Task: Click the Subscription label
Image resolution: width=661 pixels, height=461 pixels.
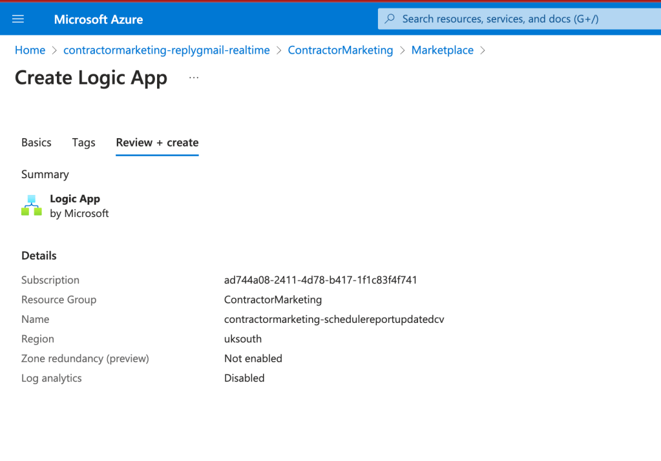Action: [50, 280]
